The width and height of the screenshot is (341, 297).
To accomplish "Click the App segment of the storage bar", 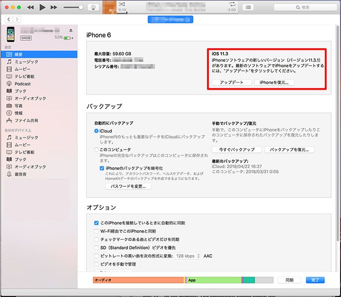I will pyautogui.click(x=214, y=280).
